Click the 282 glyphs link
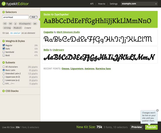 click(x=33, y=67)
